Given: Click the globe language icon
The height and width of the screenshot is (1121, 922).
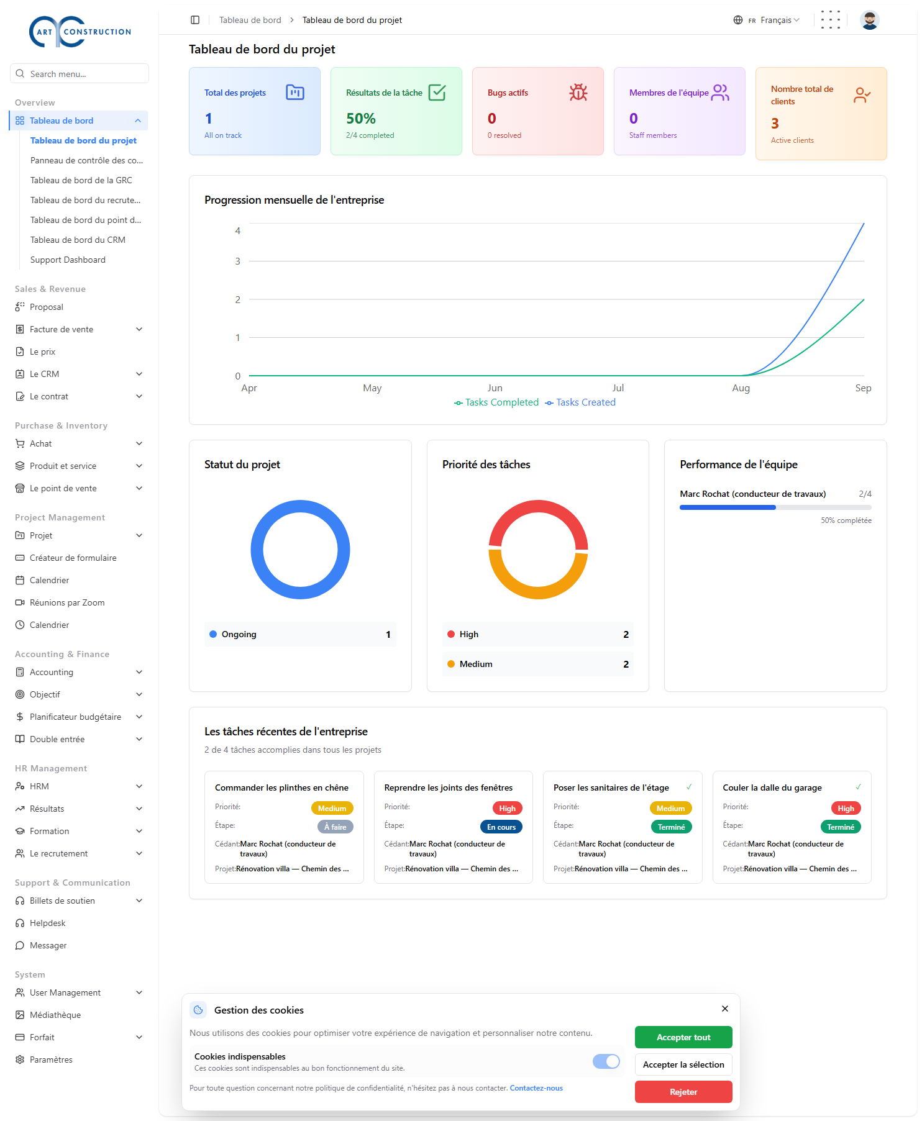Looking at the screenshot, I should coord(738,20).
